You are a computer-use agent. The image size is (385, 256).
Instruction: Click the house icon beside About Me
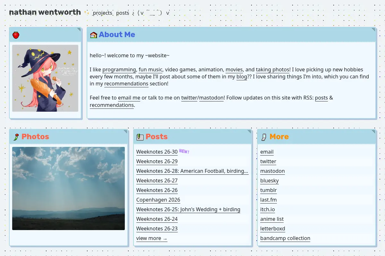coord(93,35)
